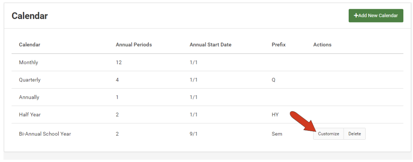This screenshot has height=162, width=413.
Task: Click the 9/1 start date cell
Action: (193, 134)
